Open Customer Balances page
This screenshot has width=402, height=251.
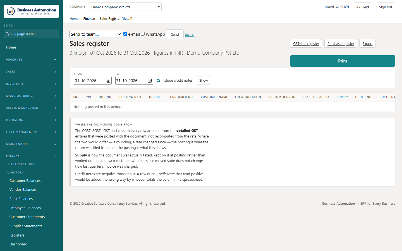pos(25,181)
